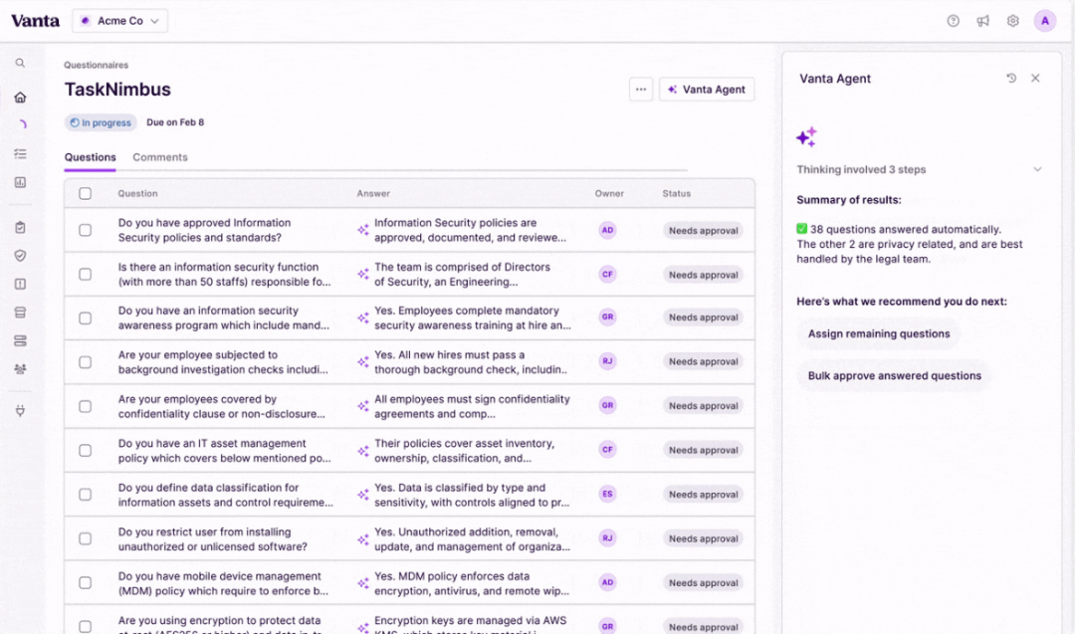Select the Questions tab
This screenshot has height=634, width=1075.
click(90, 157)
